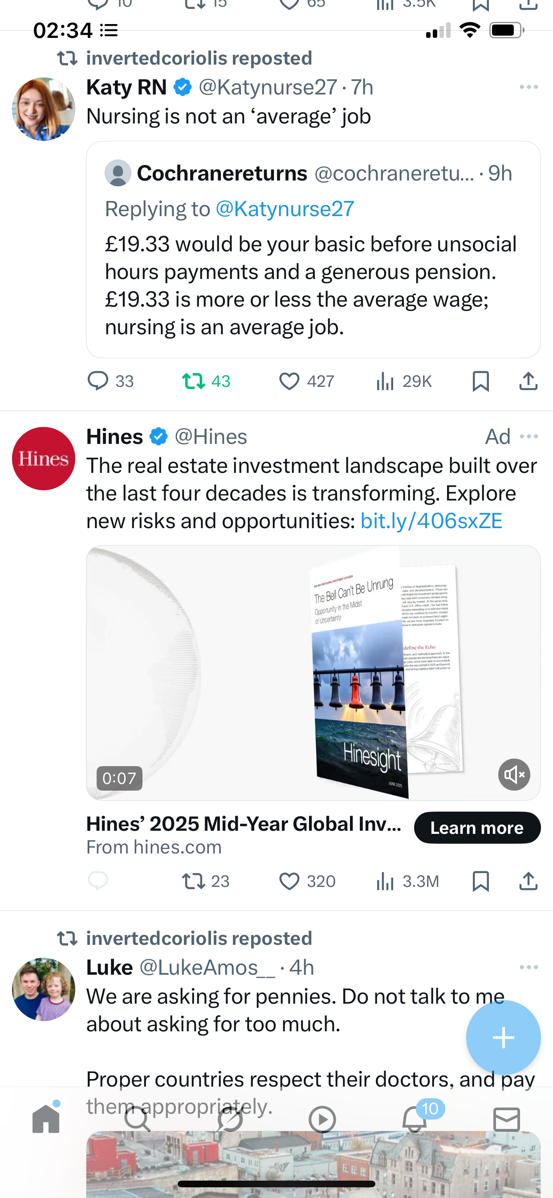This screenshot has height=1198, width=553.
Task: Open more options for Luke's tweet
Action: pyautogui.click(x=529, y=967)
